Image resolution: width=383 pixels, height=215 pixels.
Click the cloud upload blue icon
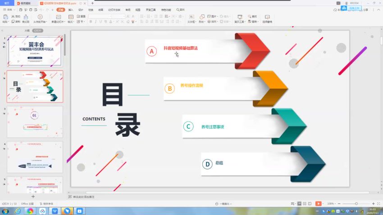pos(344,8)
